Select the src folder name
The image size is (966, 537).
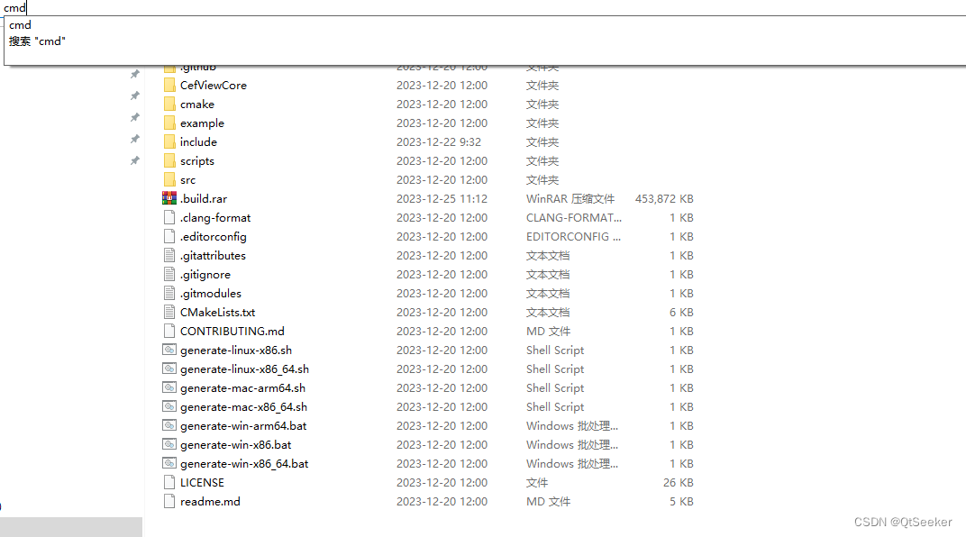[x=188, y=180]
